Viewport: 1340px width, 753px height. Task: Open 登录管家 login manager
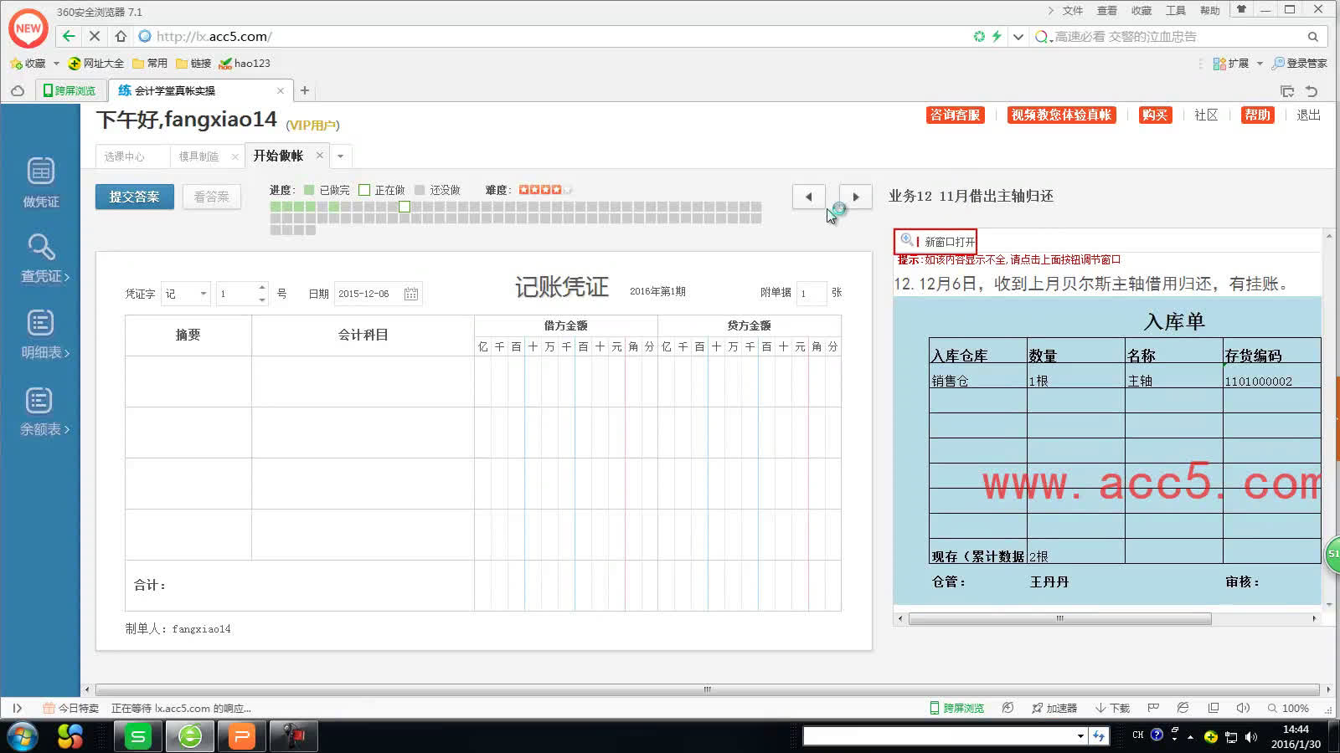pyautogui.click(x=1298, y=63)
